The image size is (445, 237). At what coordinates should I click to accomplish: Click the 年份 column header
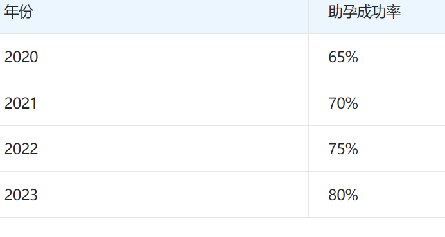(19, 12)
